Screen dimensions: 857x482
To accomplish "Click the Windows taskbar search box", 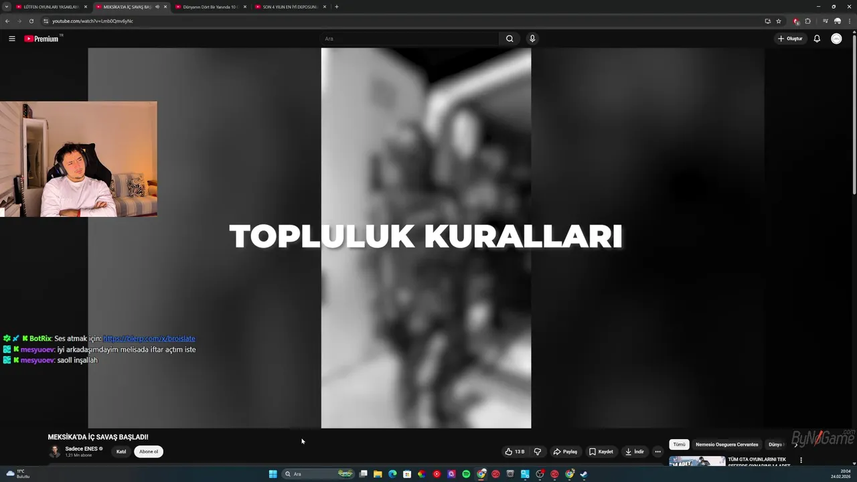I will (x=317, y=474).
